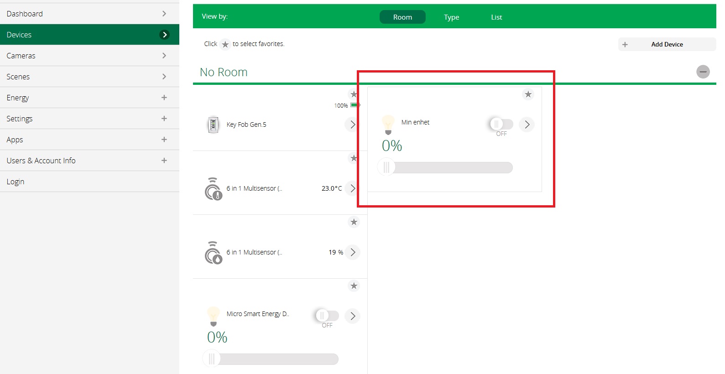Star the Min enhet device
The image size is (725, 374).
pyautogui.click(x=528, y=94)
